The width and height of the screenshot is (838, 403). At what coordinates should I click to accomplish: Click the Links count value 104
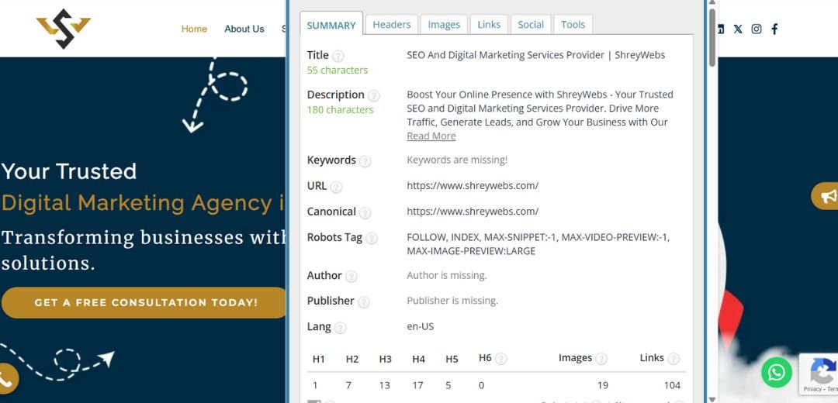tap(672, 385)
